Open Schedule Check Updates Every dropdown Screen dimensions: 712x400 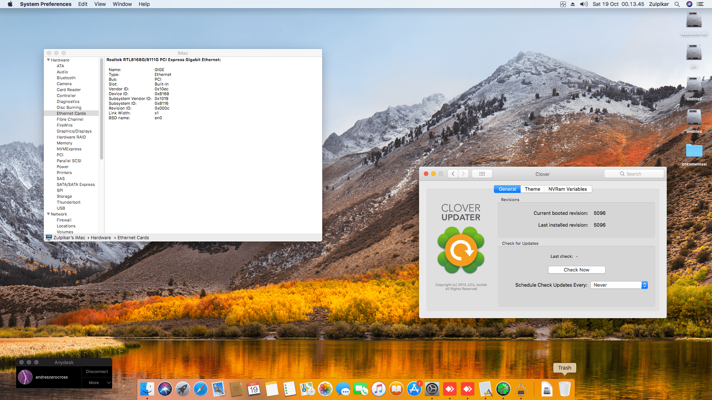619,285
